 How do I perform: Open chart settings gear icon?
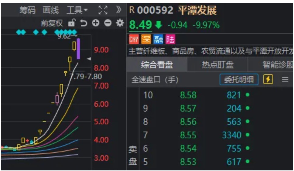(x=120, y=23)
